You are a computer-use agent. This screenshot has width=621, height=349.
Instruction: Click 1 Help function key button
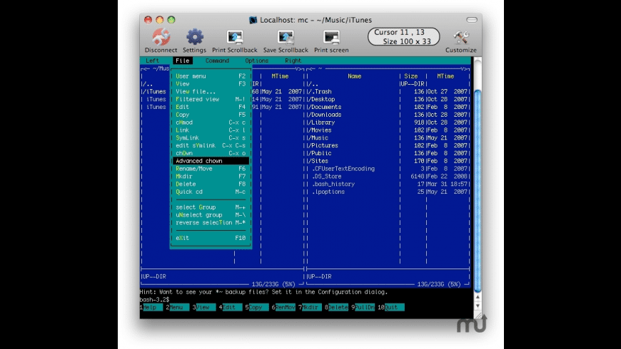pyautogui.click(x=152, y=307)
